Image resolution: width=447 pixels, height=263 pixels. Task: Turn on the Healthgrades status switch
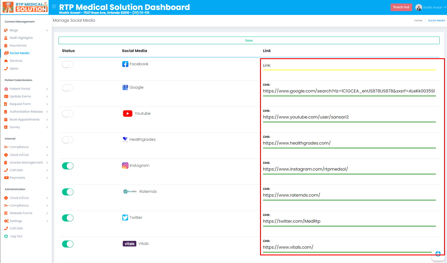click(x=68, y=140)
